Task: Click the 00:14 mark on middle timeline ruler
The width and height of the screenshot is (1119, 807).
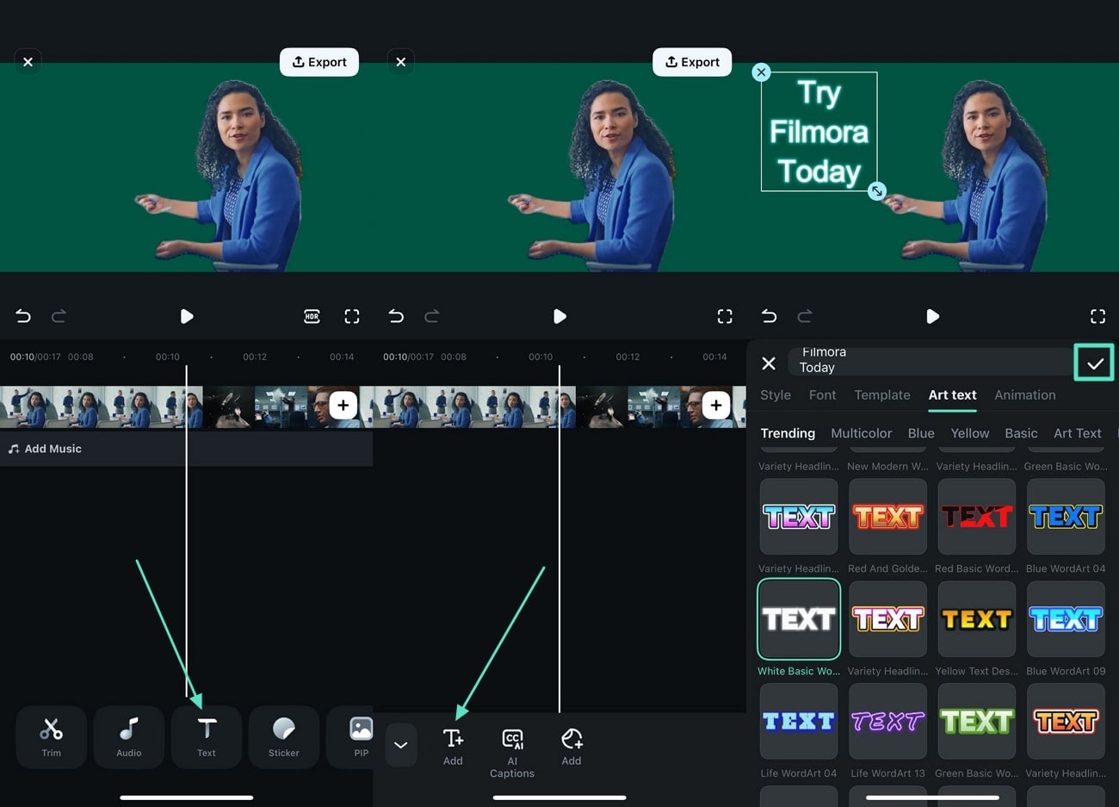Action: tap(714, 357)
